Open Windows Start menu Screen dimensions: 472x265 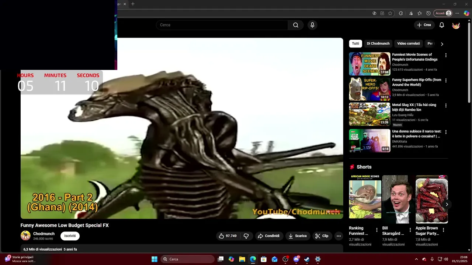[x=155, y=259]
